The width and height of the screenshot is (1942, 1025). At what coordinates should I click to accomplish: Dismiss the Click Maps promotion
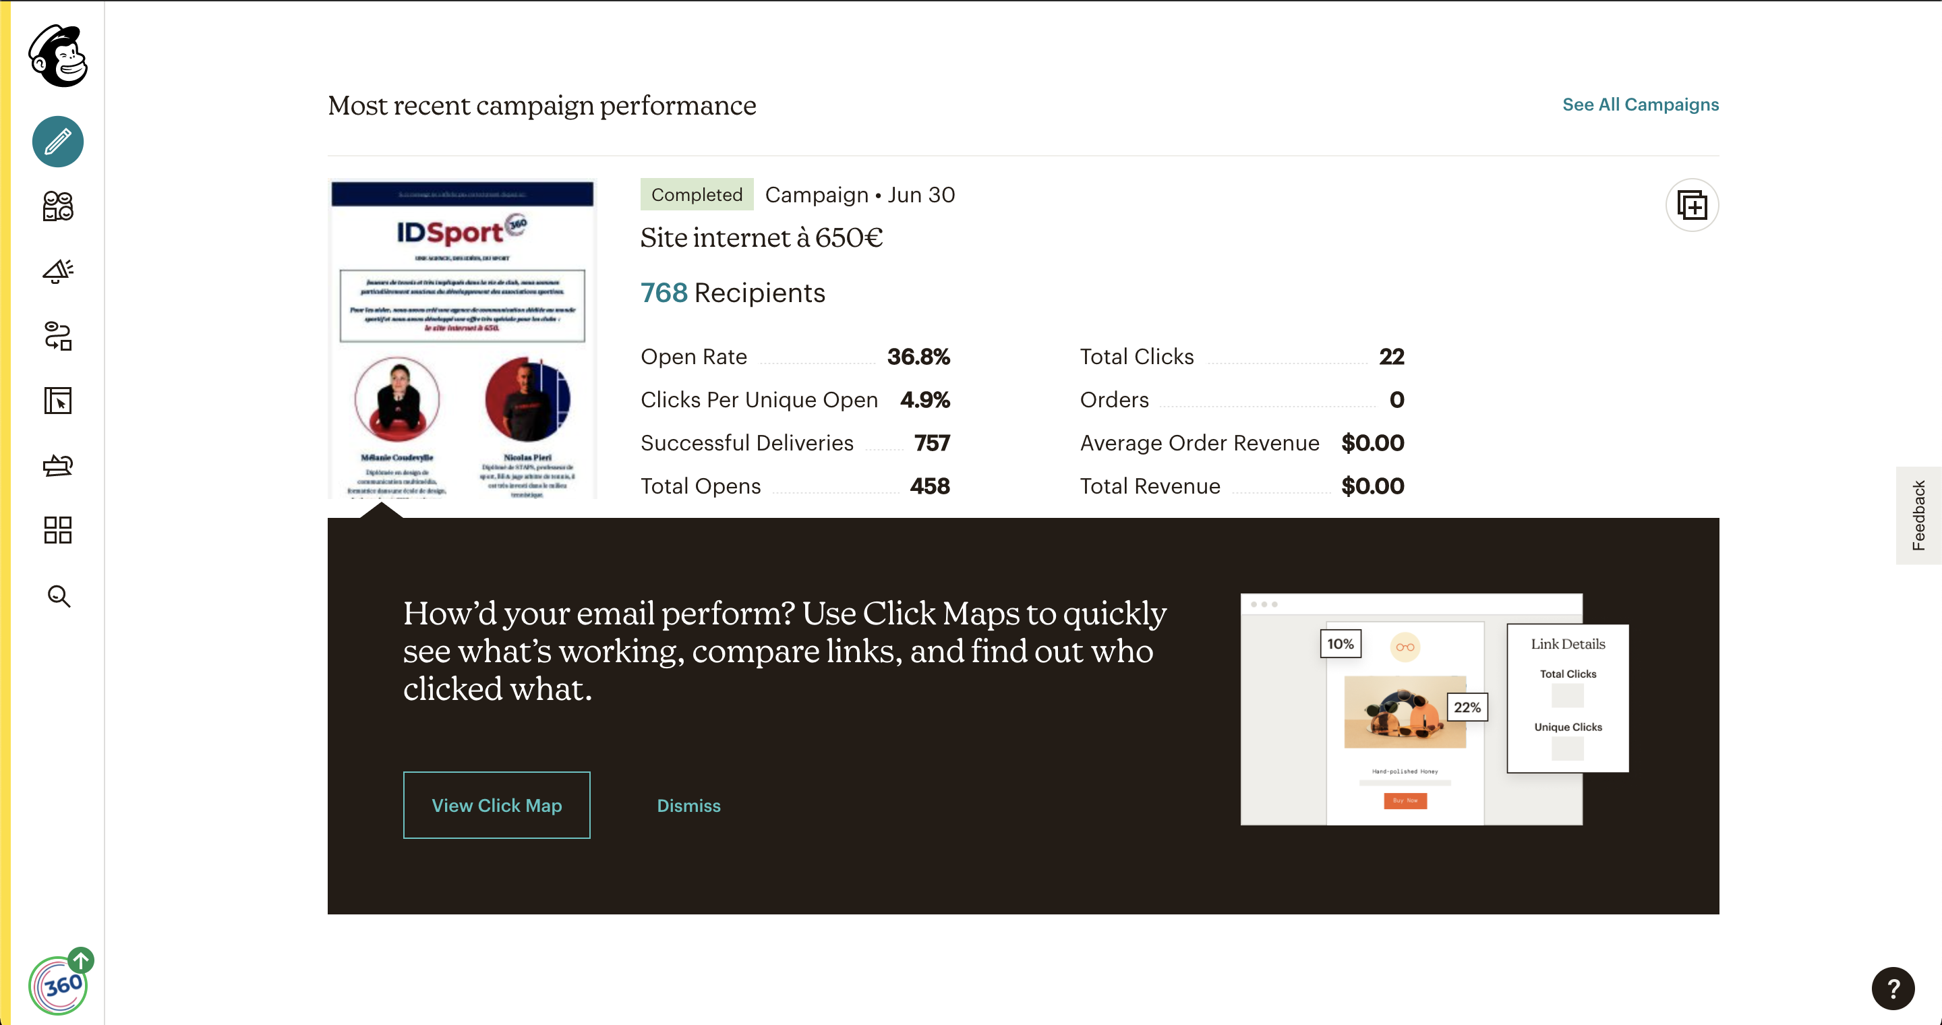pyautogui.click(x=688, y=806)
